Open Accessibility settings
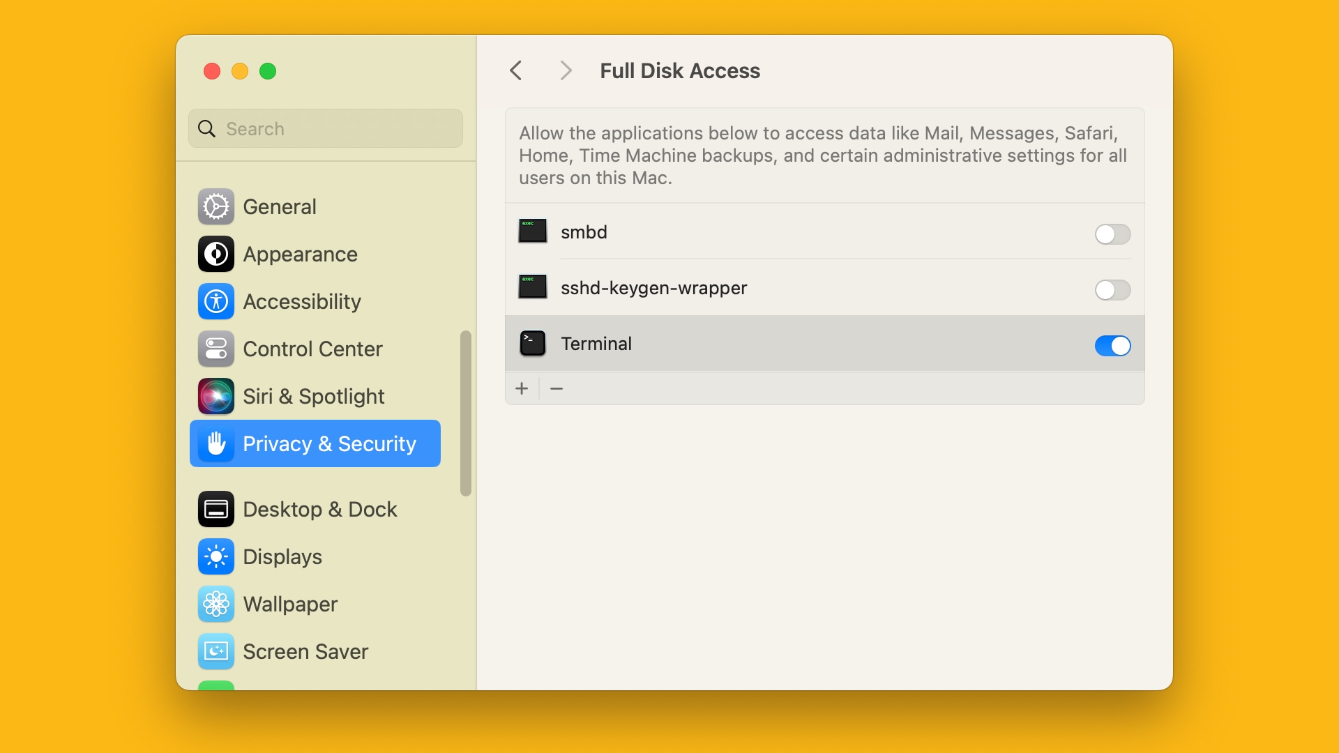The width and height of the screenshot is (1339, 753). click(x=315, y=301)
